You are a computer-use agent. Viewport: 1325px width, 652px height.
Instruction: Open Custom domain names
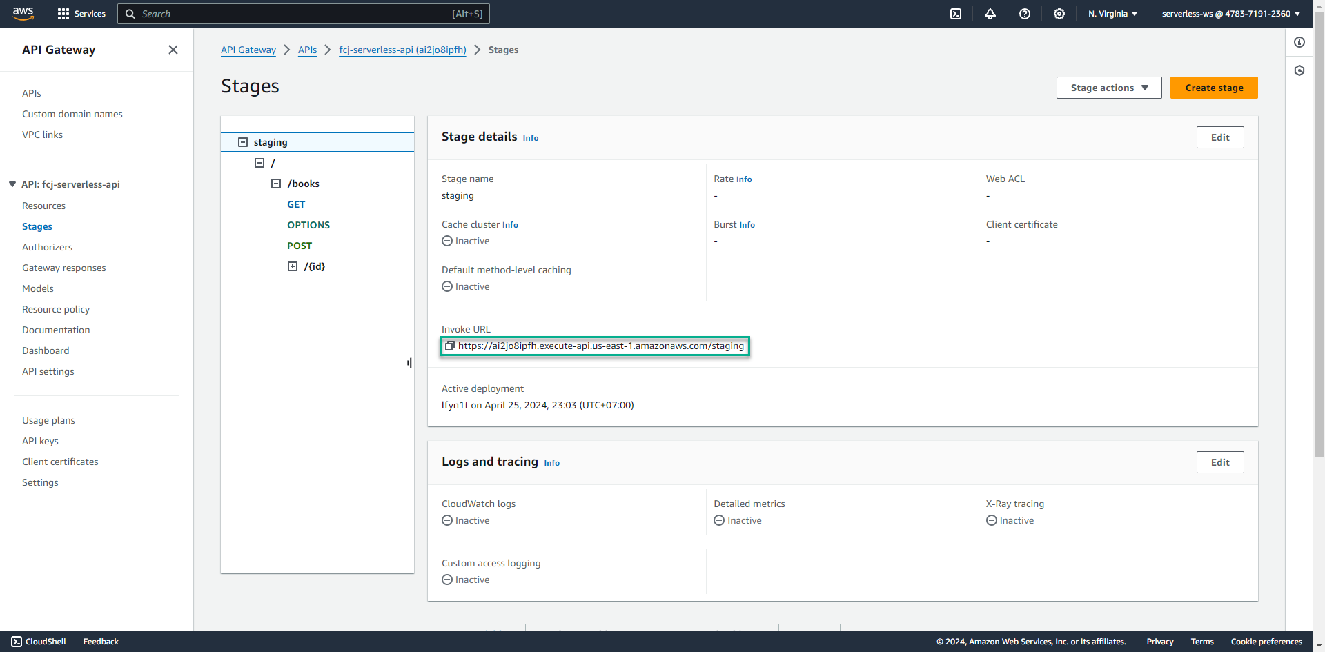point(72,114)
